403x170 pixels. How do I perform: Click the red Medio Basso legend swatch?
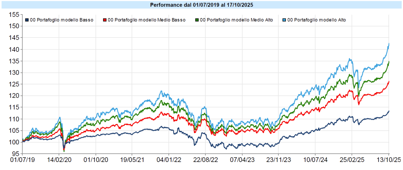point(105,20)
